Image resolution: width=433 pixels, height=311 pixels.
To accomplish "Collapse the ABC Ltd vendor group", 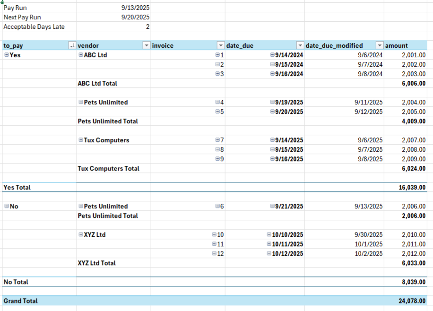I will point(81,55).
